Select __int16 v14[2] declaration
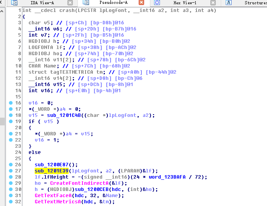Image resolution: width=267 pixels, height=206 pixels. click(51, 78)
